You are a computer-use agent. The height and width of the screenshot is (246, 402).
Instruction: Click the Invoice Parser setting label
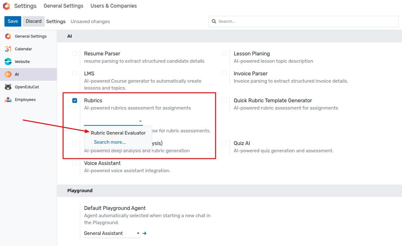(251, 74)
